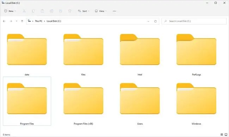Expand recent locations chevron

17,21
